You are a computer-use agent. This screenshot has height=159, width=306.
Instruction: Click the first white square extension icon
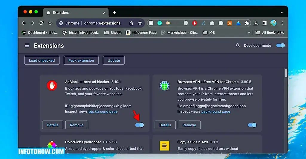[151, 23]
